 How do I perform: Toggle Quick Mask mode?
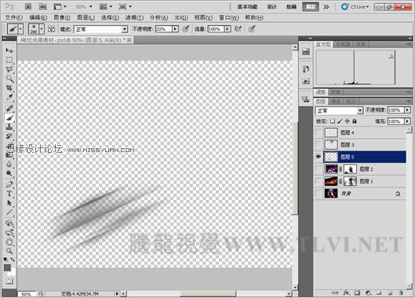9,281
